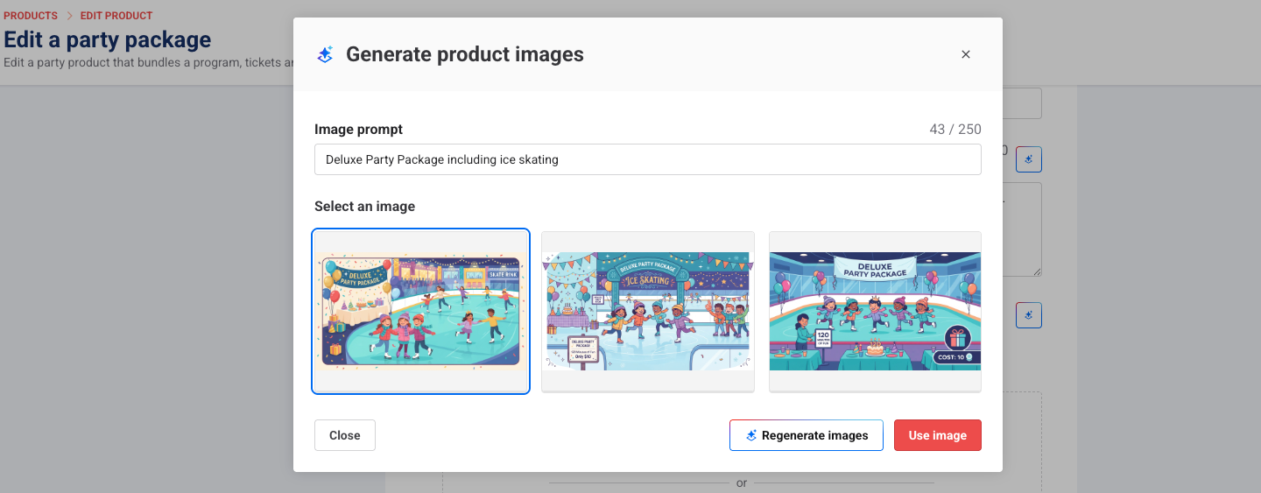The height and width of the screenshot is (493, 1261).
Task: Click the EDIT PRODUCT breadcrumb
Action: tap(116, 16)
